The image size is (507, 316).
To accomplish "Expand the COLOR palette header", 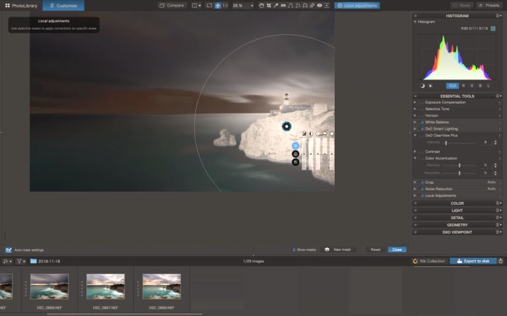I will [x=457, y=203].
